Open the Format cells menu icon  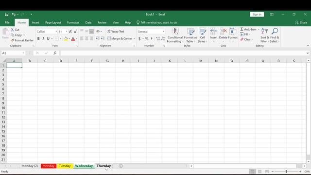point(233,32)
